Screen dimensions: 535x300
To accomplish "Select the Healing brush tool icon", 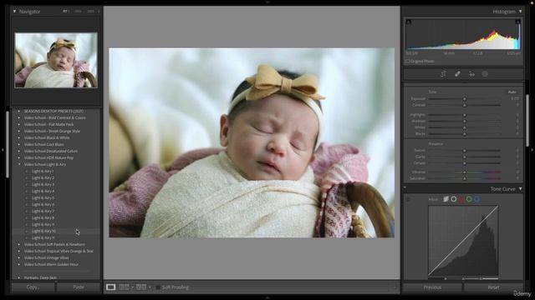I will [457, 74].
